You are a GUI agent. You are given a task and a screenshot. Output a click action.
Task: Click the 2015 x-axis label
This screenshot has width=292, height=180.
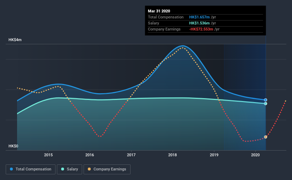point(48,155)
